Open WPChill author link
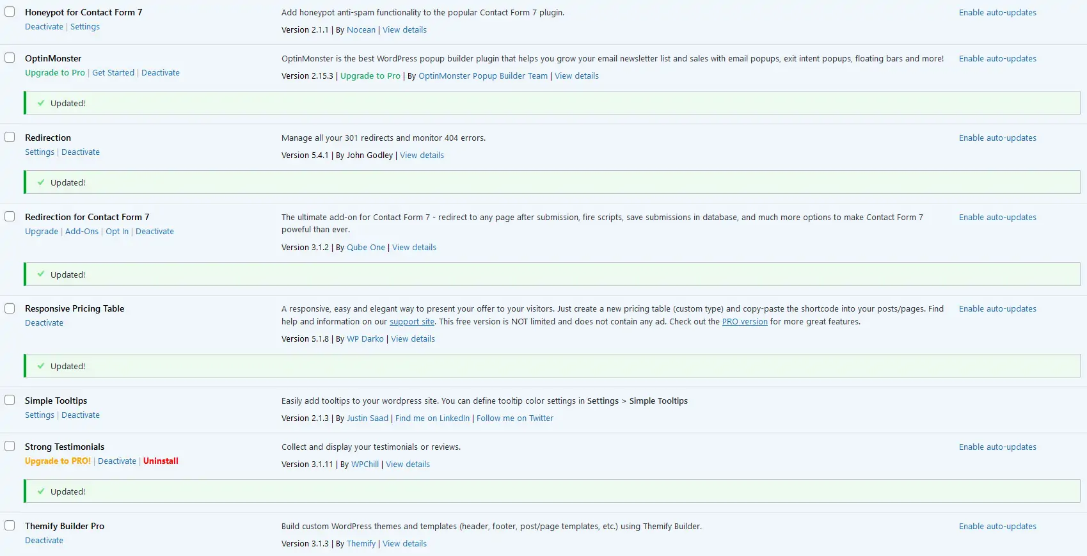1087x556 pixels. point(365,465)
